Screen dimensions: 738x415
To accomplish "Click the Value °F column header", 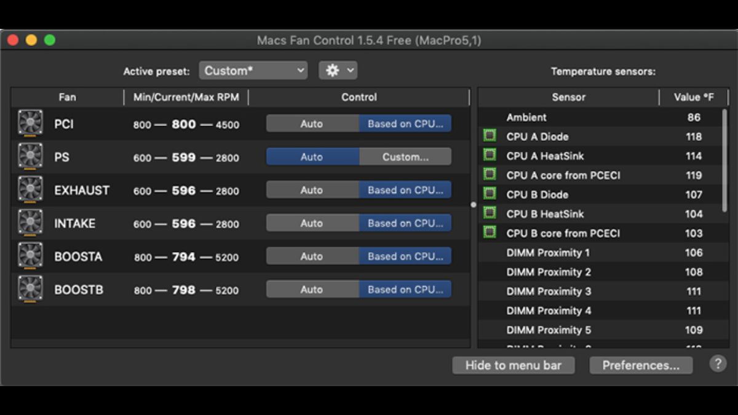I will [694, 97].
